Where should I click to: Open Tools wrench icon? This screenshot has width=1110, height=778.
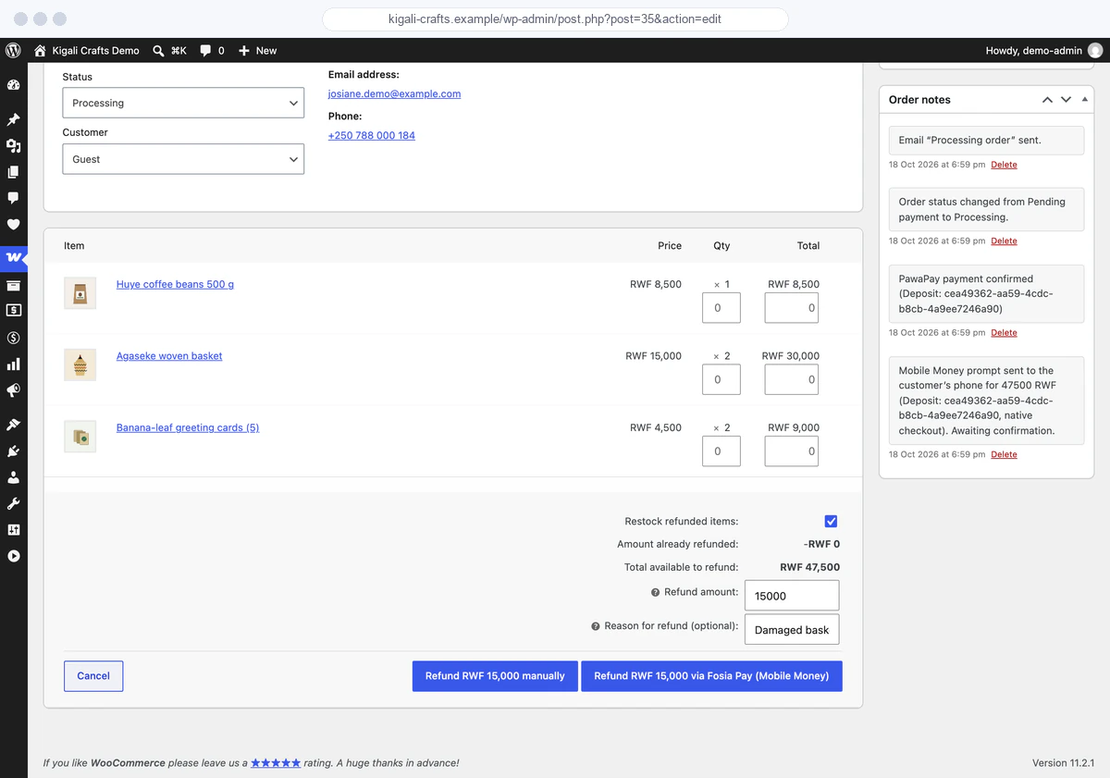pos(13,504)
